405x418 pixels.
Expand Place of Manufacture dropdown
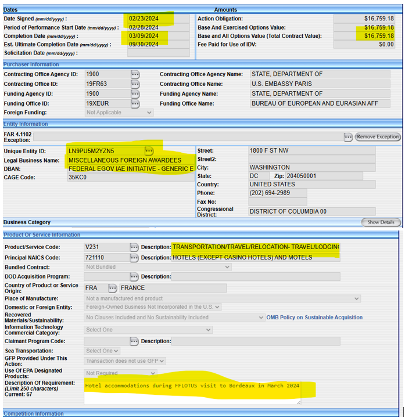(222, 298)
